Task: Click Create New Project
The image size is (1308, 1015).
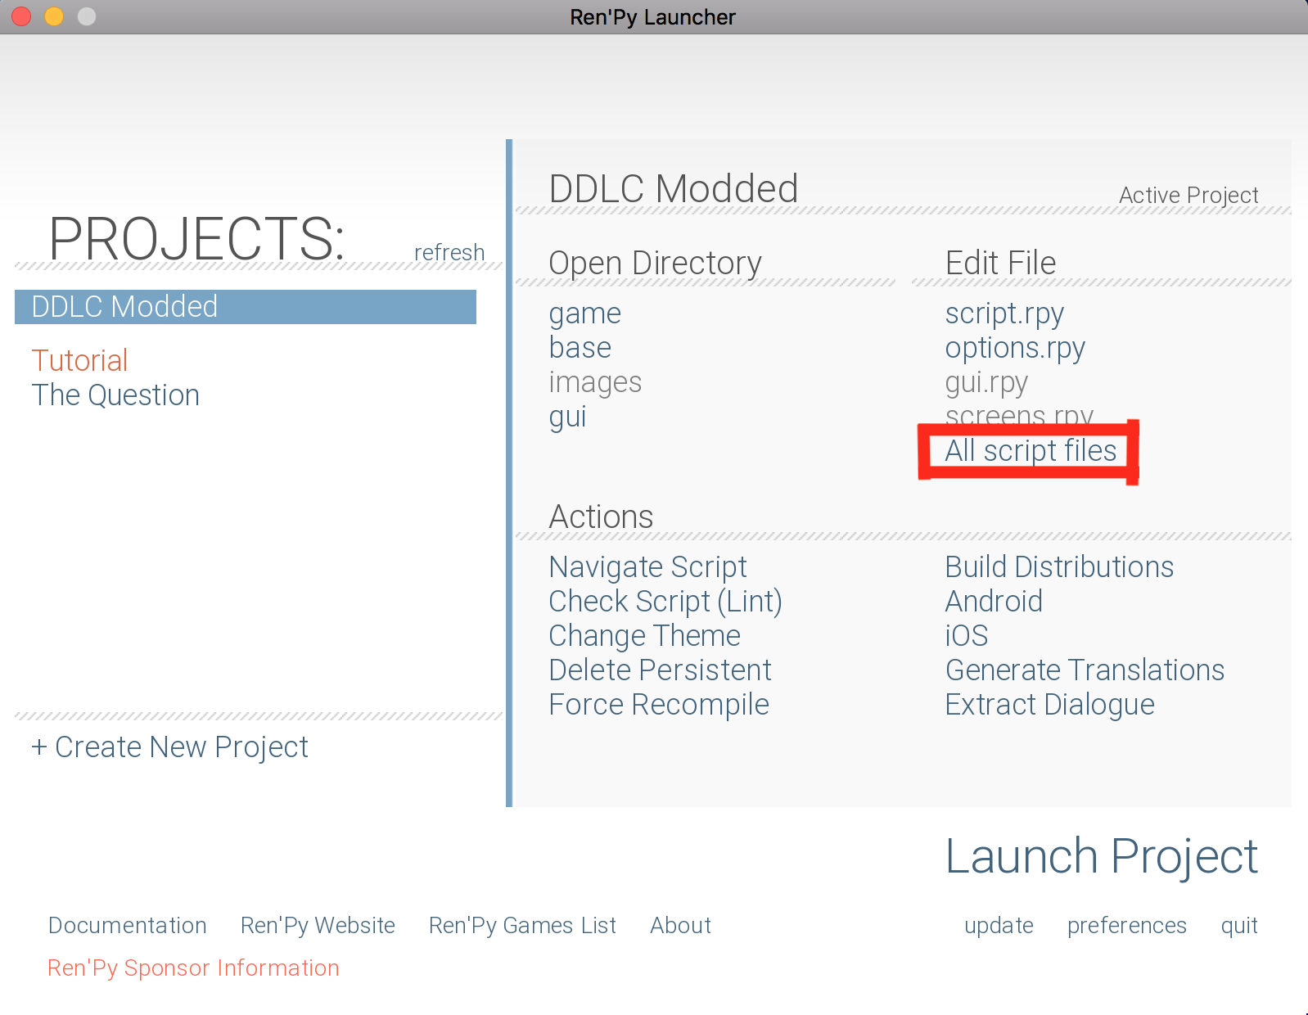Action: click(169, 747)
